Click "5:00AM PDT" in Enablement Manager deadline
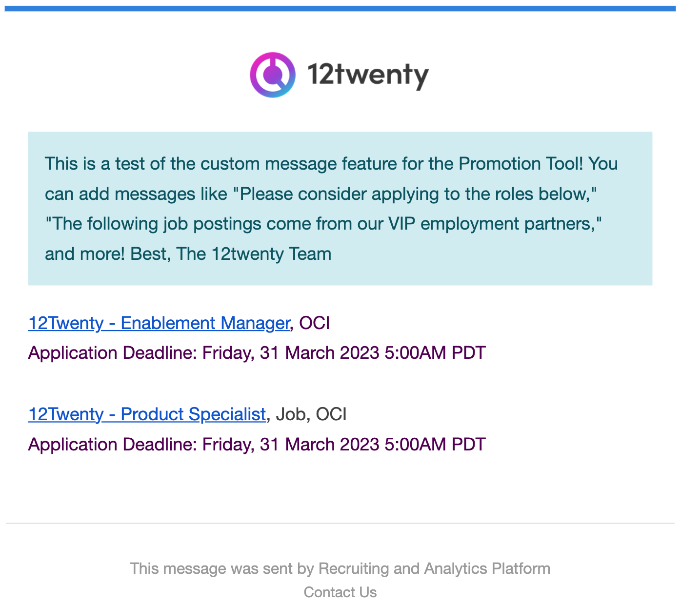 point(435,352)
